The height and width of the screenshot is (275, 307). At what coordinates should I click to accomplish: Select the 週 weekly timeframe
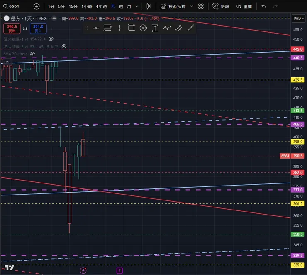(x=121, y=7)
